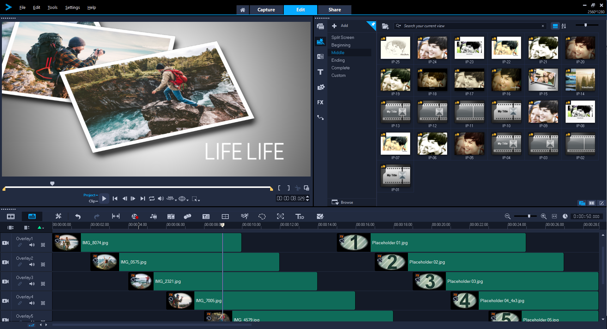Open the Settings menu
The height and width of the screenshot is (329, 607).
[x=72, y=7]
